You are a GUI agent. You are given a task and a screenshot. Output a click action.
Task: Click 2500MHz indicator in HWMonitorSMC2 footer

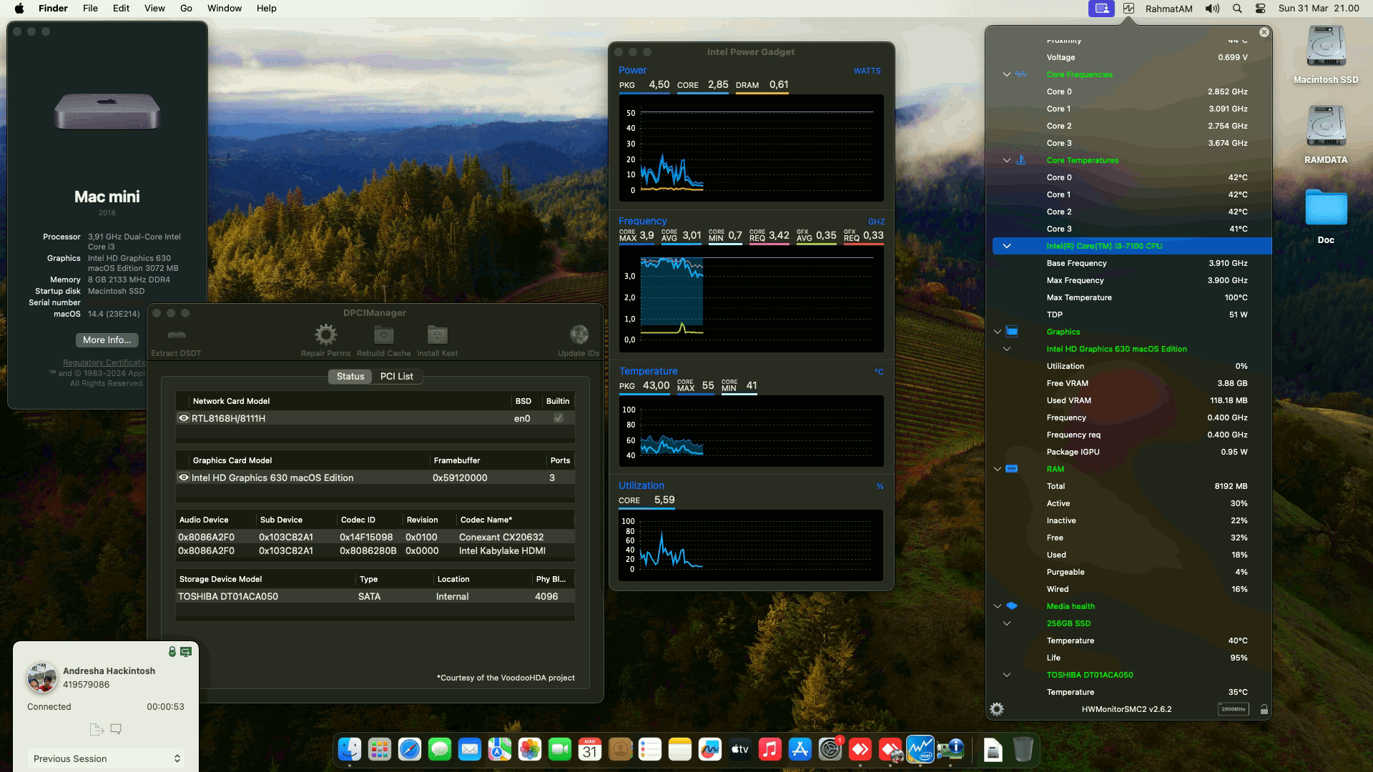tap(1233, 709)
